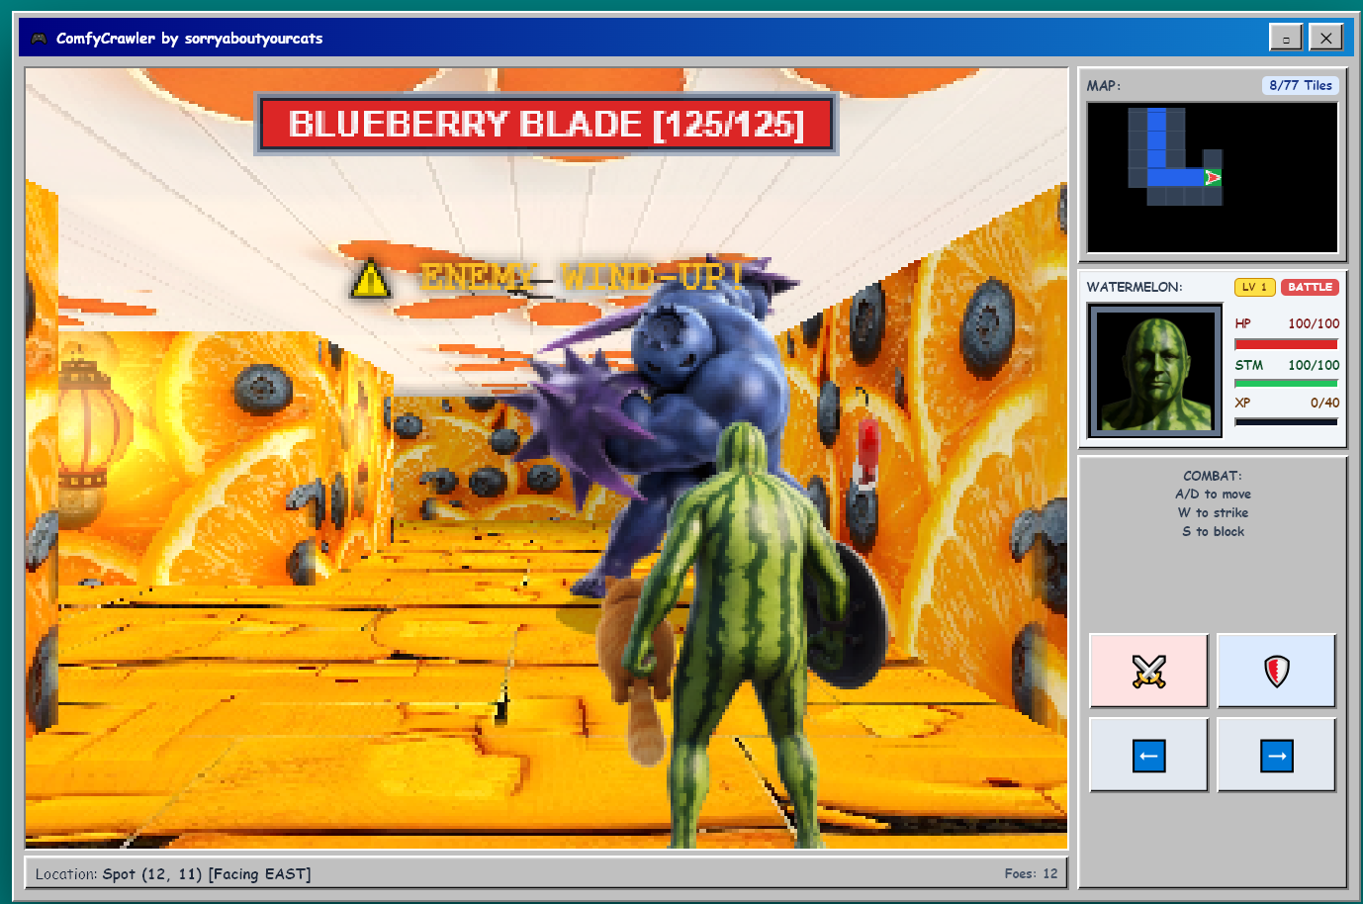
Task: Click the watermelon character portrait
Action: 1155,371
